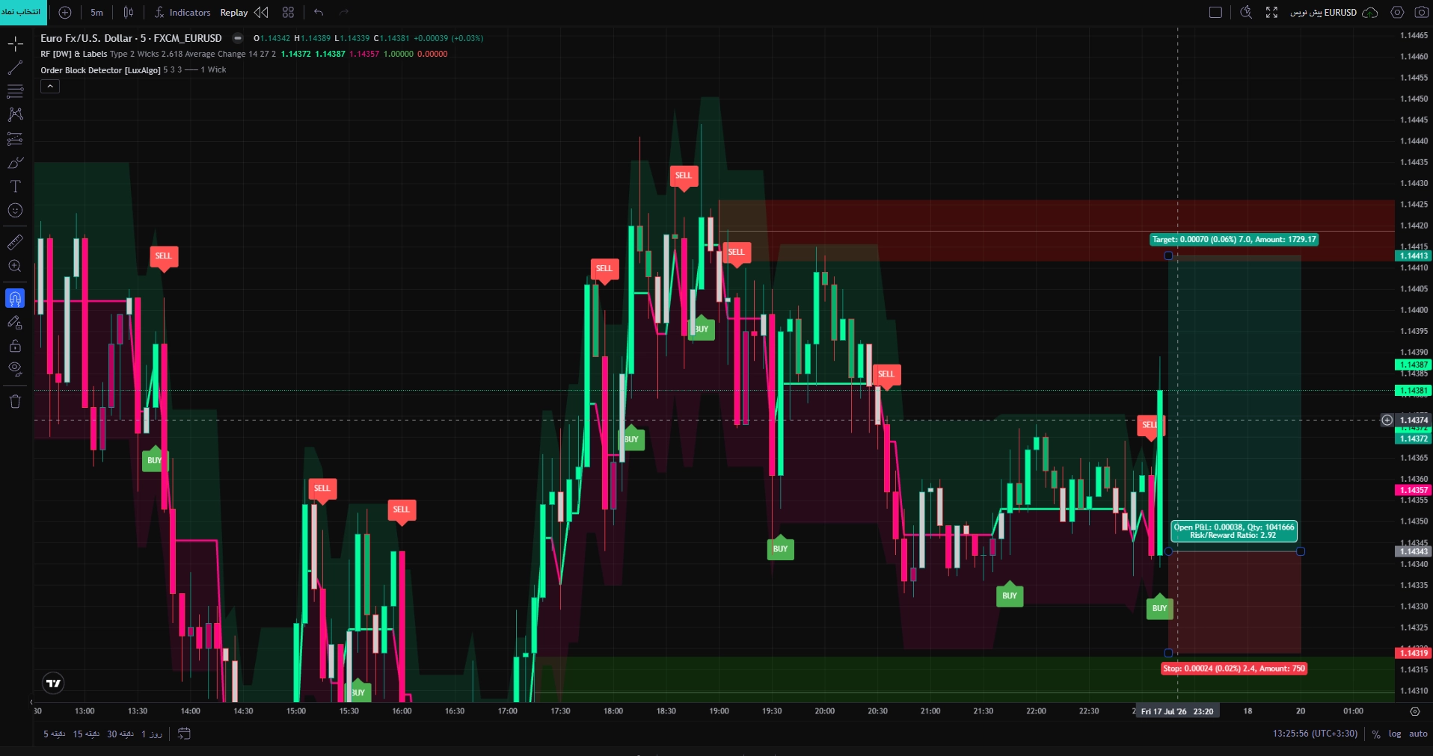Open the 5m timeframe dropdown
The image size is (1433, 756).
point(97,12)
